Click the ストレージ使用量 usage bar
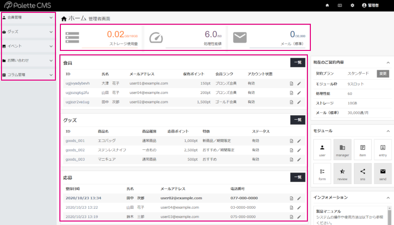This screenshot has height=225, width=394. pyautogui.click(x=109, y=47)
